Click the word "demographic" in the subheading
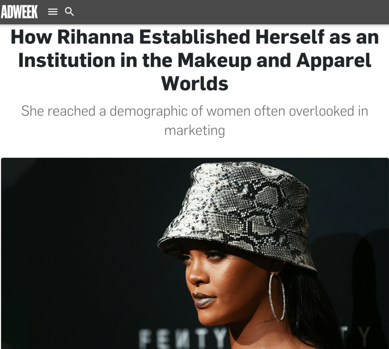The height and width of the screenshot is (349, 389). pos(149,111)
